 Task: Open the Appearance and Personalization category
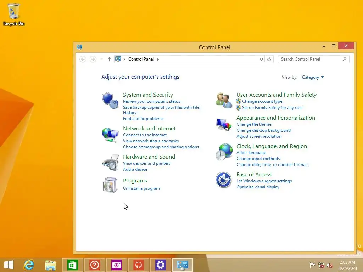click(x=276, y=118)
